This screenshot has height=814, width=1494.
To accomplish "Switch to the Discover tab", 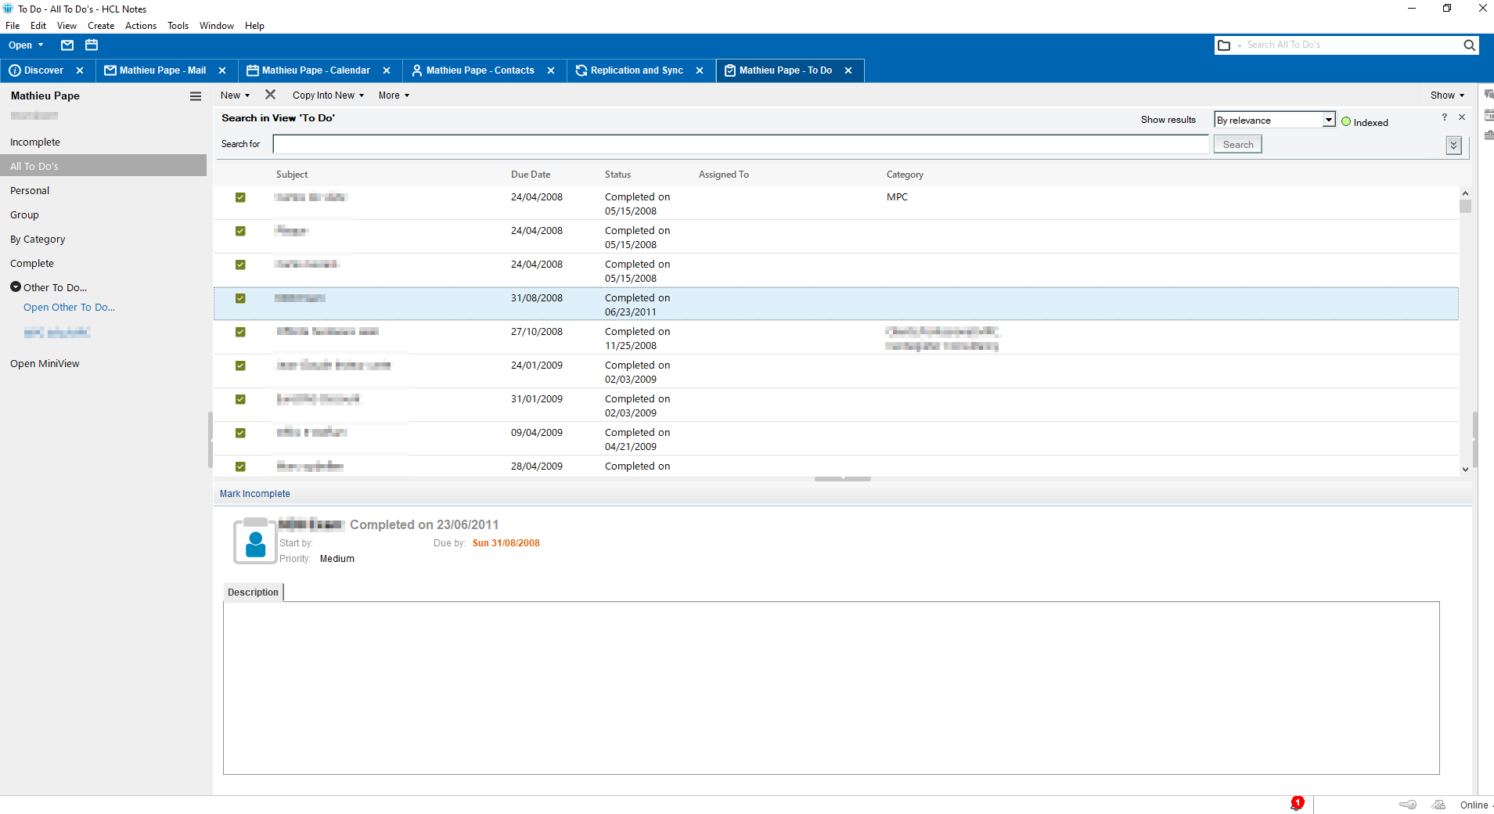I will 43,70.
